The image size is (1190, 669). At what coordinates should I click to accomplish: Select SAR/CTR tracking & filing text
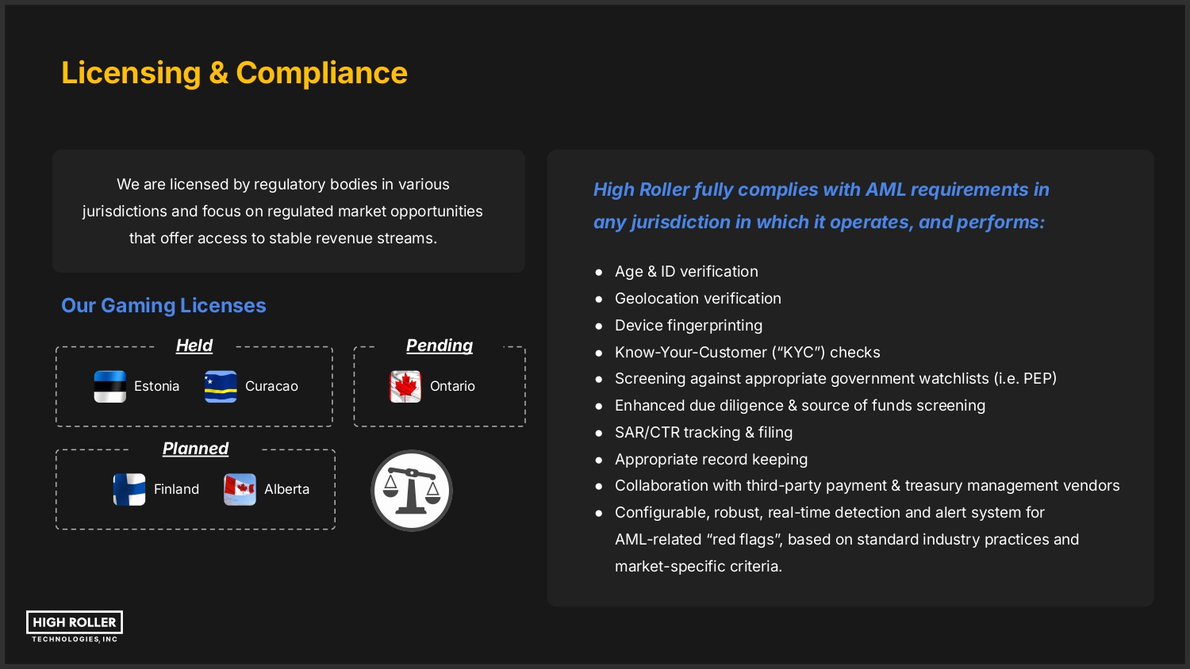pos(703,433)
